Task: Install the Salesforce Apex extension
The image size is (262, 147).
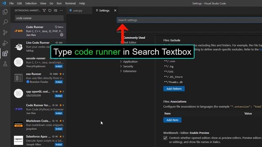Action: click(59, 145)
